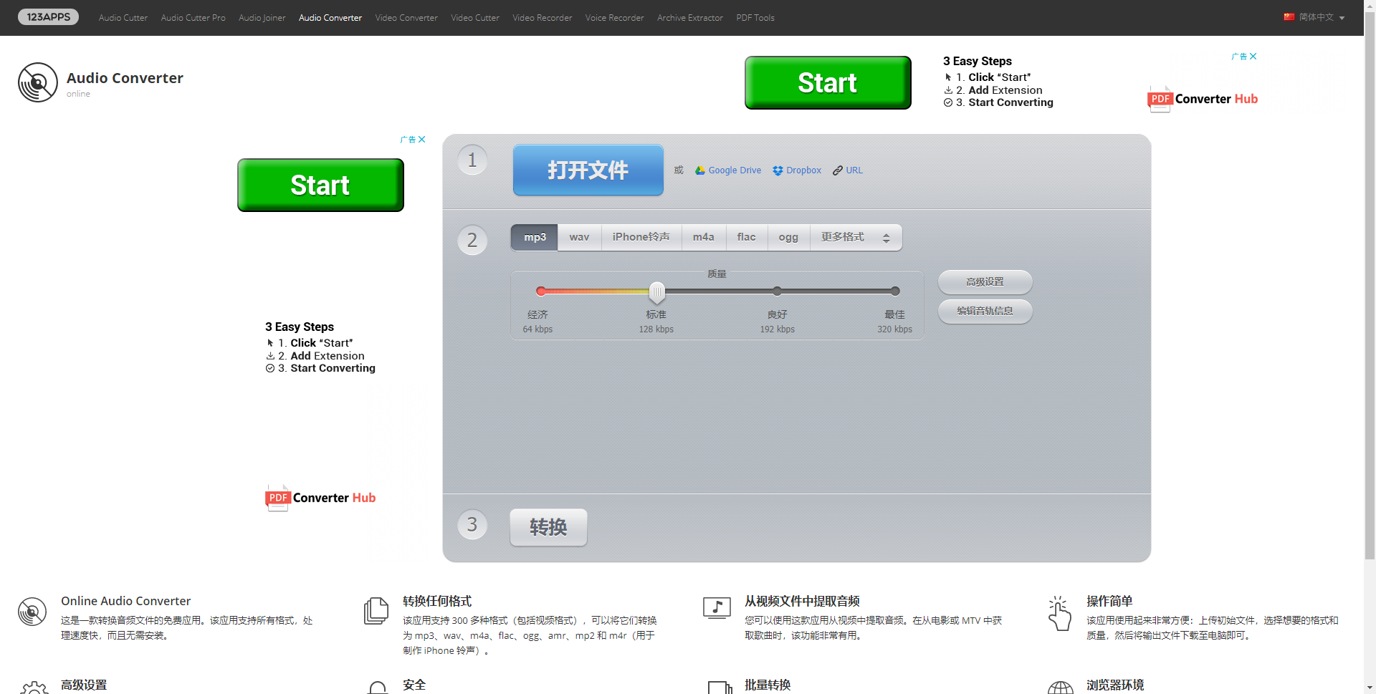Select the m4a format tab
The height and width of the screenshot is (694, 1376).
click(x=704, y=237)
